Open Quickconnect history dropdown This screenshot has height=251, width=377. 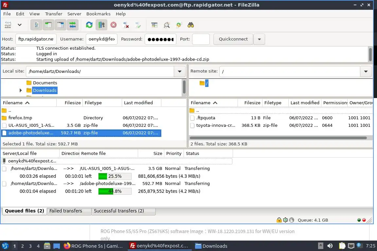[x=259, y=39]
